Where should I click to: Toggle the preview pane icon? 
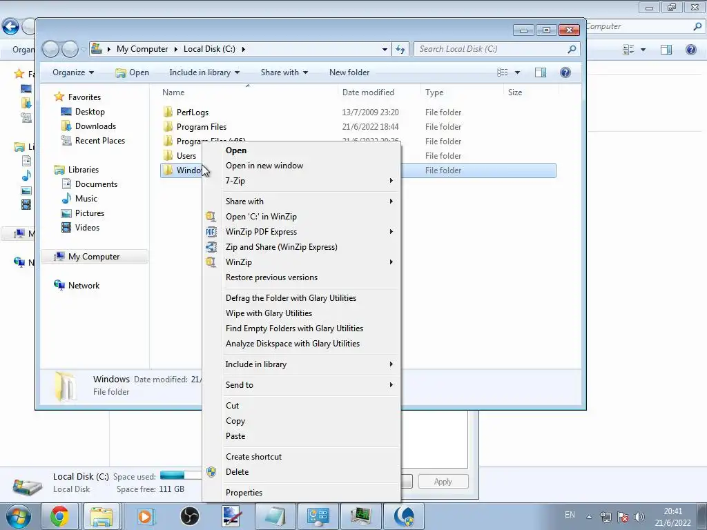pos(541,72)
